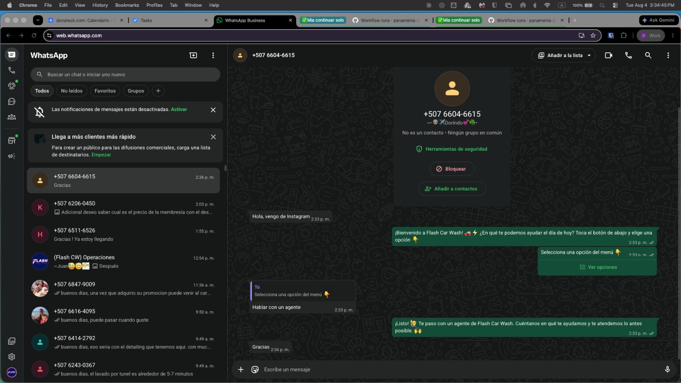Image resolution: width=681 pixels, height=383 pixels.
Task: Dismiss the notifications disabled banner
Action: click(x=213, y=110)
